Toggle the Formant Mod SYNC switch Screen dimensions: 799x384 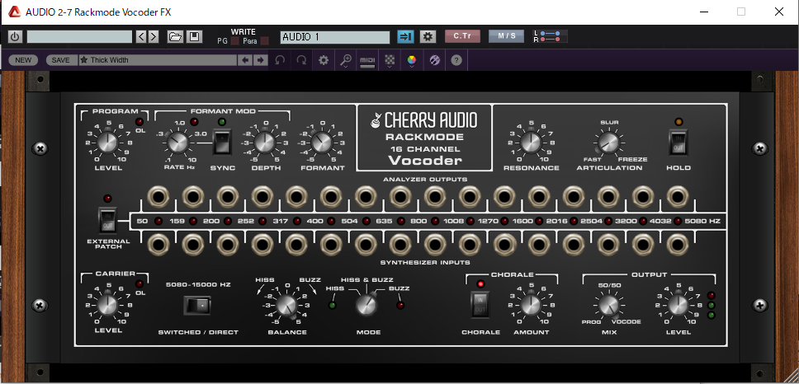[222, 142]
